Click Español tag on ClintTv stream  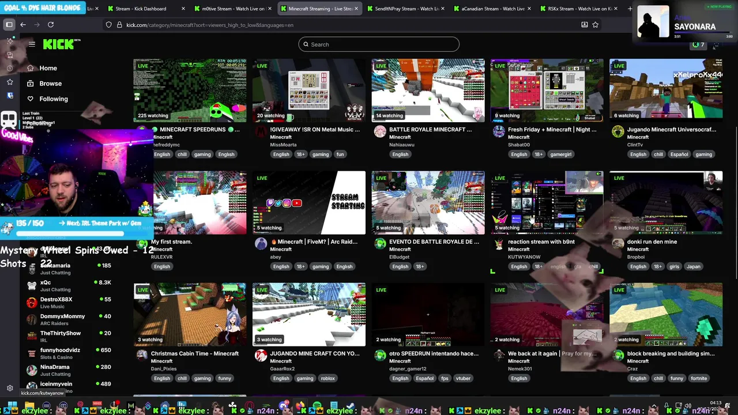click(x=679, y=154)
